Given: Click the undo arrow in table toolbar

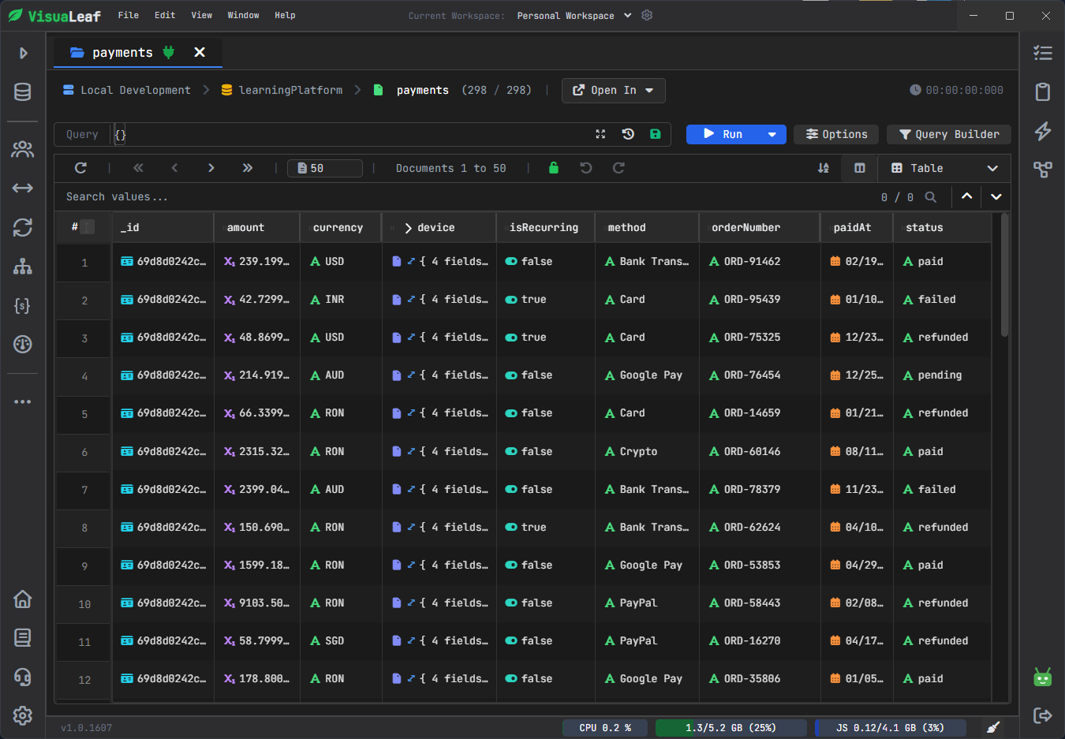Looking at the screenshot, I should (586, 168).
